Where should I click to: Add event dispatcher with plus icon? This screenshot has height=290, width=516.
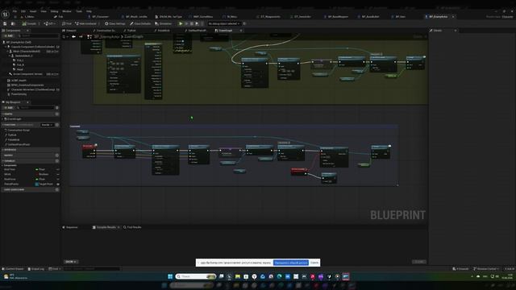pyautogui.click(x=57, y=189)
